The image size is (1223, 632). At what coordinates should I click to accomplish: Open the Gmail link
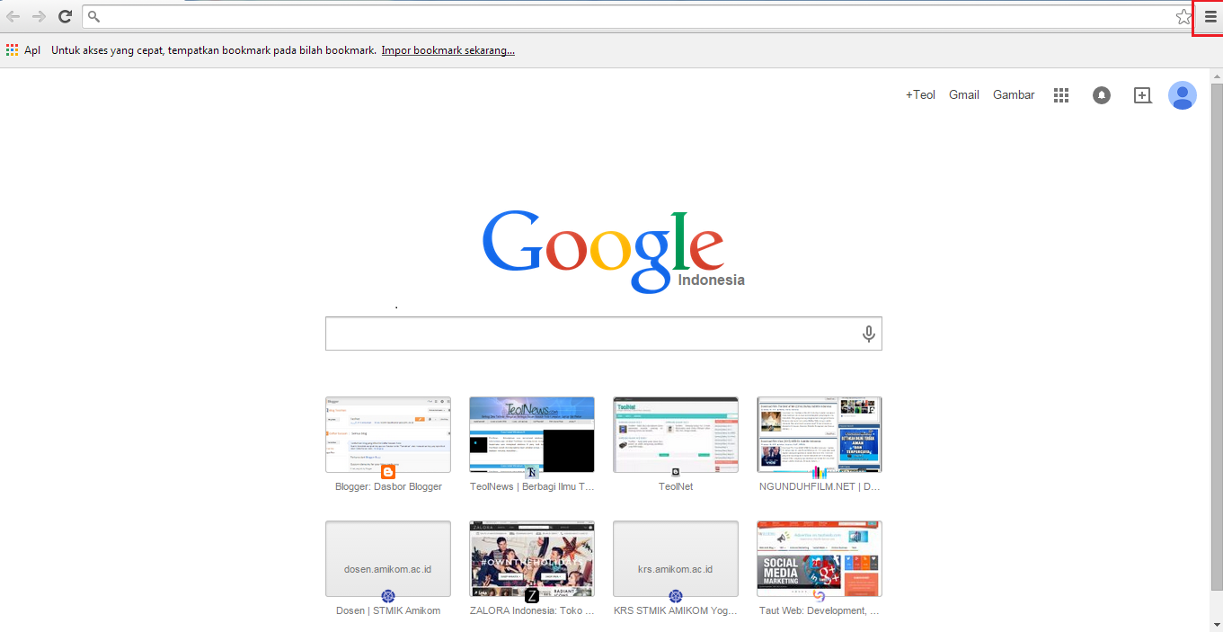(964, 94)
